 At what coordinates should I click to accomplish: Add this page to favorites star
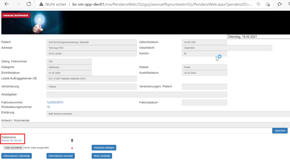click(x=268, y=4)
